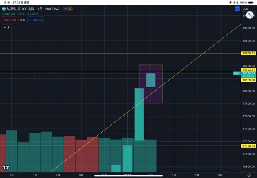Click the 17200.00 price axis label

pos(249,141)
